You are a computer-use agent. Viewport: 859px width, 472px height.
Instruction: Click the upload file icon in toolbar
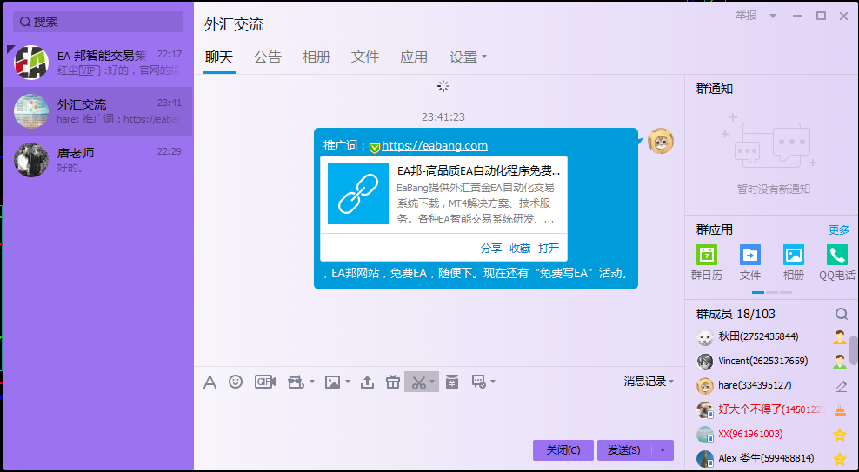(367, 382)
